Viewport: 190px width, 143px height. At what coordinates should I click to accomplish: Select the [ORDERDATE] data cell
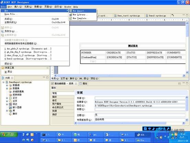pyautogui.click(x=115, y=57)
